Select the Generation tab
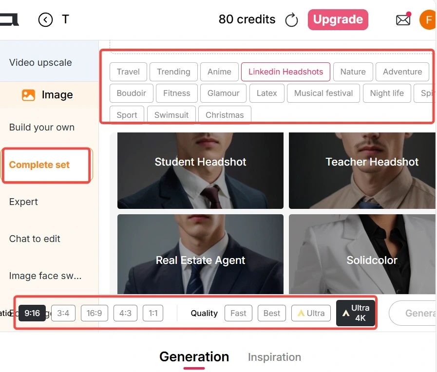Image resolution: width=437 pixels, height=372 pixels. click(x=194, y=357)
